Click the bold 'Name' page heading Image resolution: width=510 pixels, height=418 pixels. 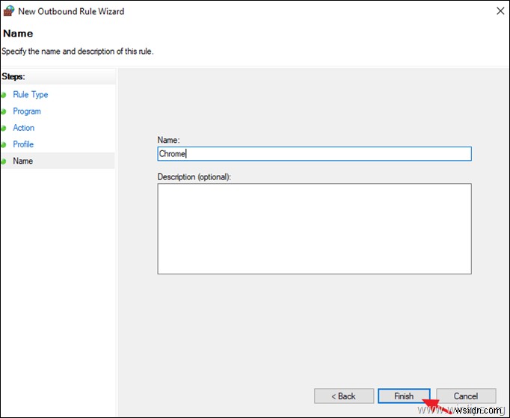tap(18, 34)
